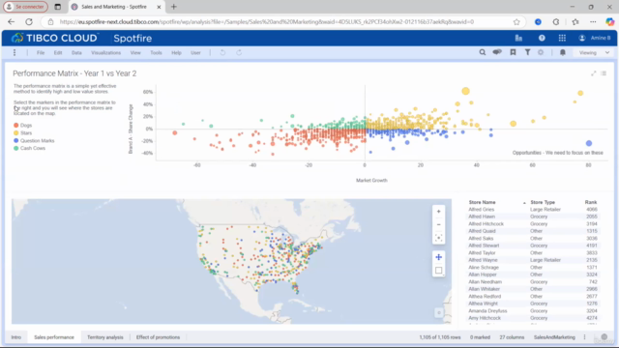Open the apps grid icon
619x348 pixels.
pyautogui.click(x=562, y=38)
